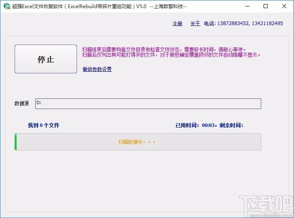Image resolution: width=294 pixels, height=218 pixels.
Task: Open the 关于 about link
Action: (x=195, y=24)
